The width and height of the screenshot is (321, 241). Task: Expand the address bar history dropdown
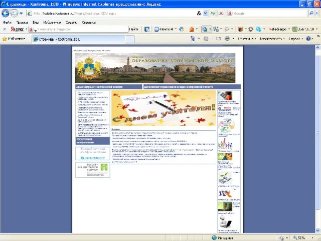tap(206, 14)
